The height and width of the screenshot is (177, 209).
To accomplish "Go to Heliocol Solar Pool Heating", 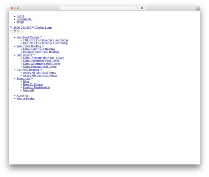I will click(x=41, y=52).
